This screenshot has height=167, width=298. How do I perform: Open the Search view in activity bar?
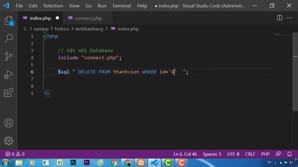click(x=8, y=38)
